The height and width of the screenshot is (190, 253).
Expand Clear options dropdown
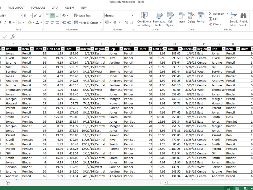coord(220,24)
